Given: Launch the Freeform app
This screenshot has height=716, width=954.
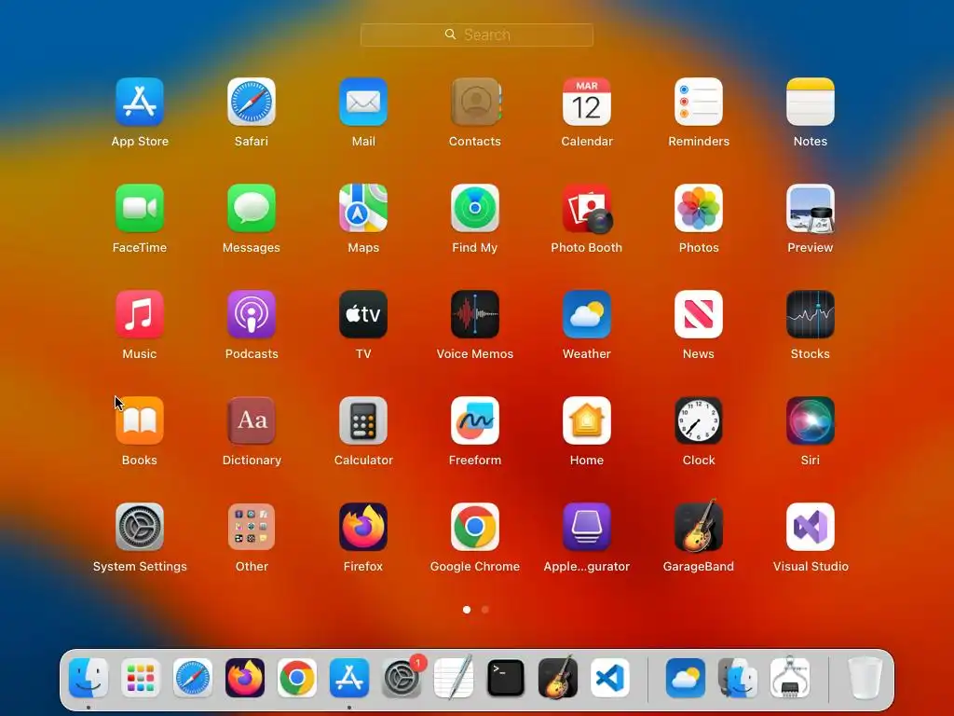Looking at the screenshot, I should [x=475, y=420].
